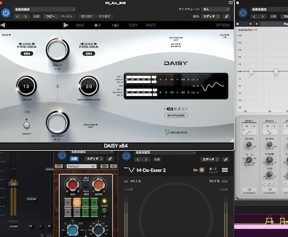Click the BYPASS button in DAISY

176,115
